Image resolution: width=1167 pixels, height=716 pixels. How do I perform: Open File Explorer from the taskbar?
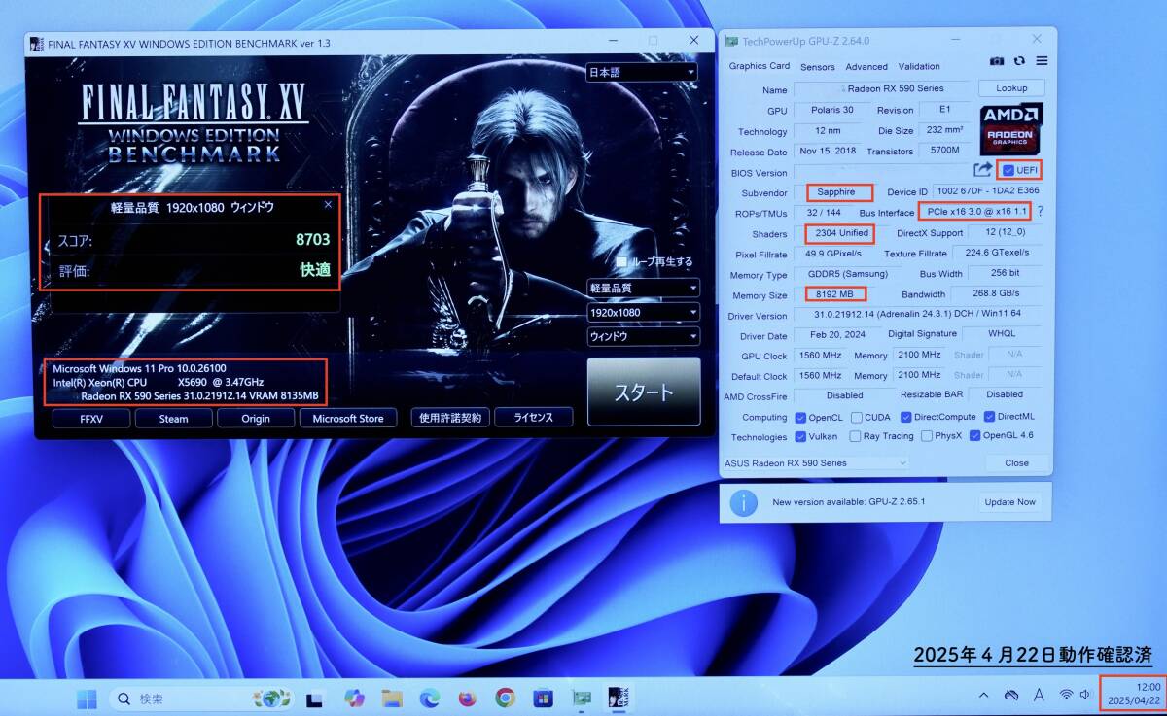(x=392, y=698)
